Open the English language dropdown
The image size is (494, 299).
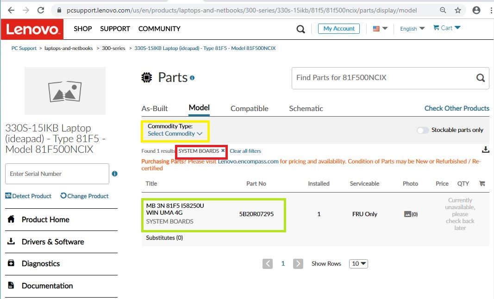[412, 28]
